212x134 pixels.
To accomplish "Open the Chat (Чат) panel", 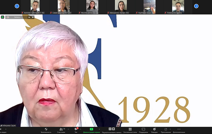I will (x=76, y=129).
